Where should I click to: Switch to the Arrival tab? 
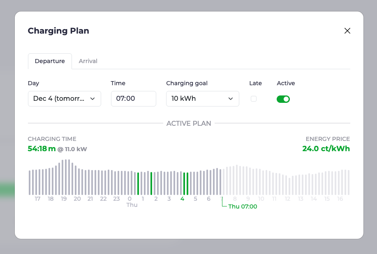(x=88, y=61)
